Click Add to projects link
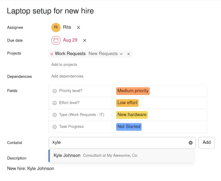The image size is (221, 181). coord(64,65)
